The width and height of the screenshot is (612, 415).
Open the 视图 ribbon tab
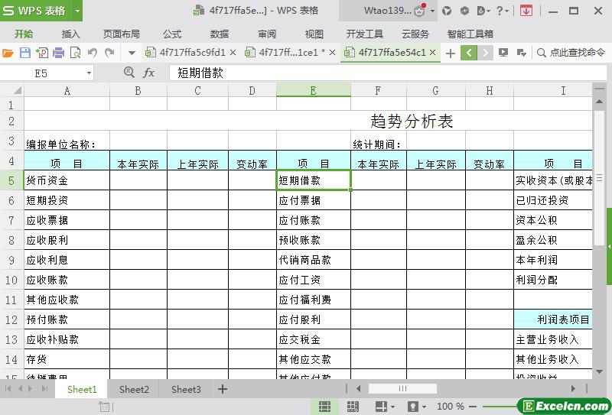pyautogui.click(x=314, y=34)
